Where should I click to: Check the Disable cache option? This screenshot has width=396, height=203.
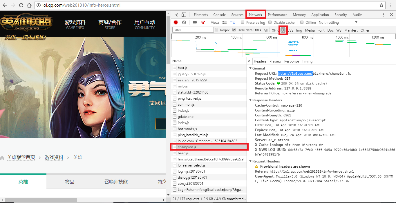pos(270,22)
